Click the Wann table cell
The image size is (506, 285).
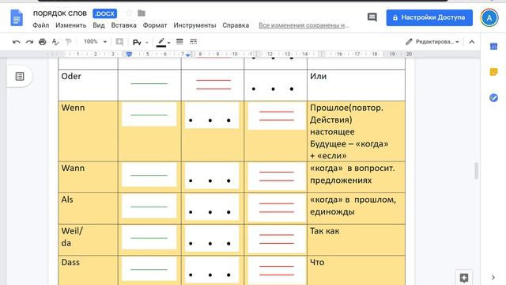[88, 177]
